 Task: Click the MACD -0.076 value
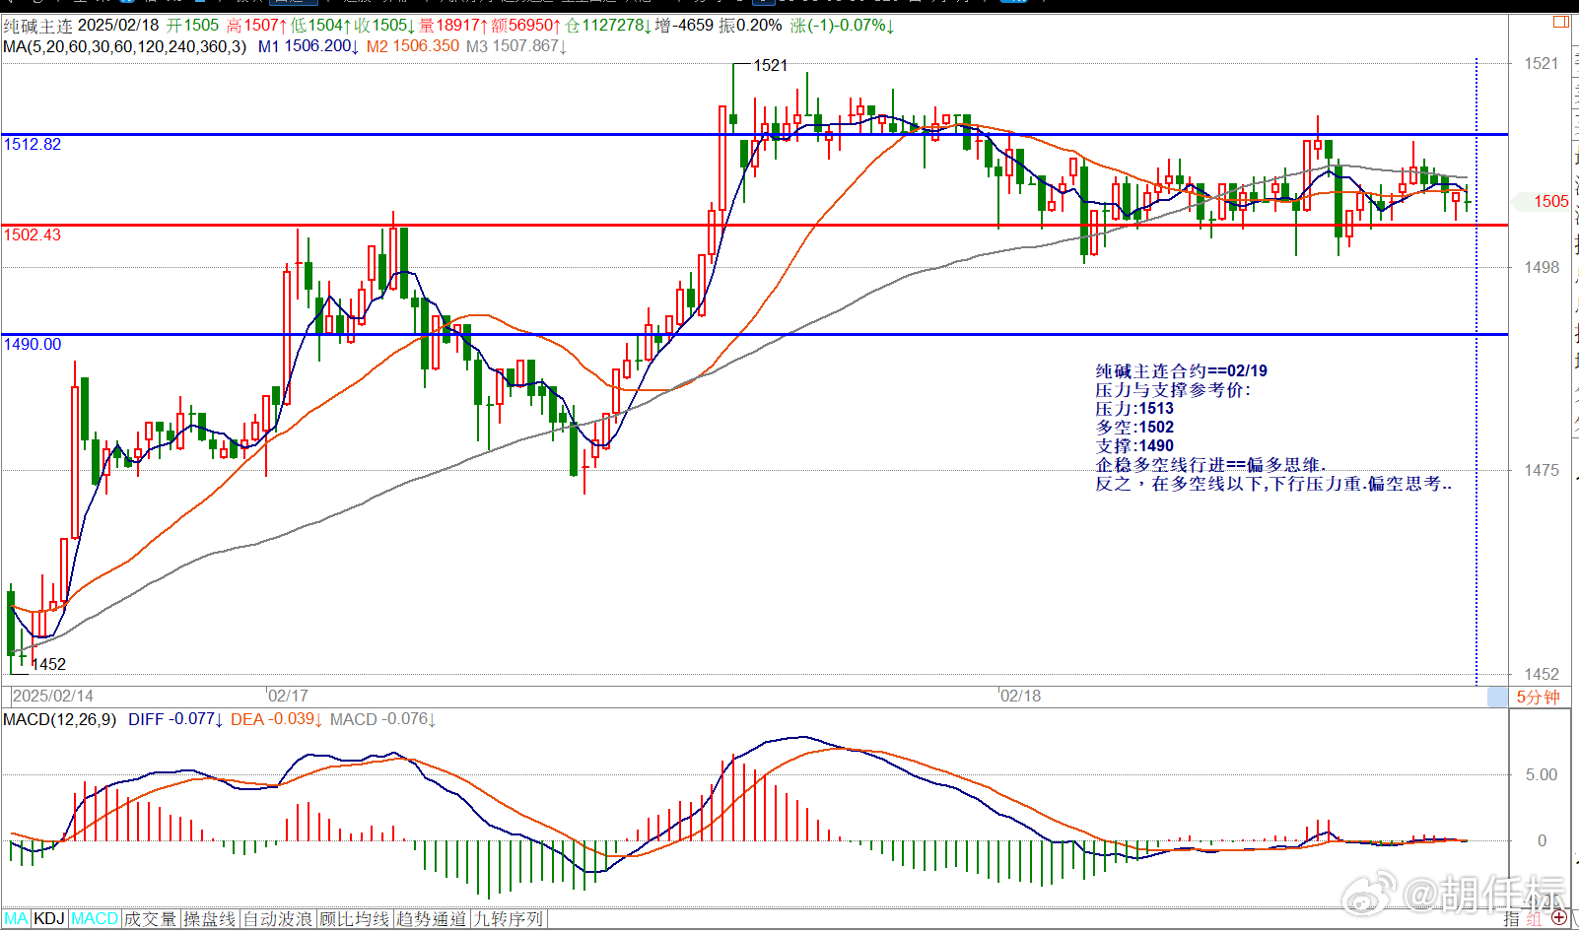[382, 720]
